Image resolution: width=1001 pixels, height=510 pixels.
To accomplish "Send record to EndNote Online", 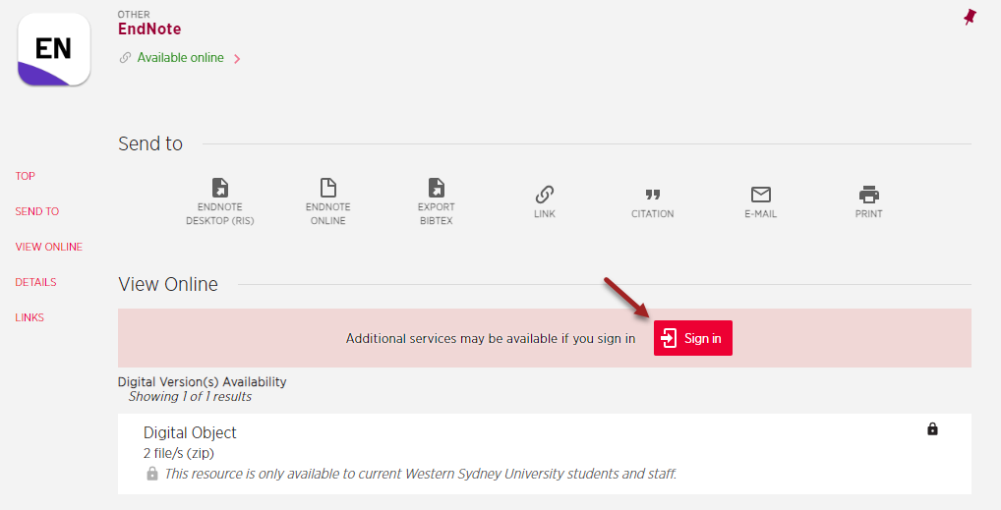I will pos(327,189).
